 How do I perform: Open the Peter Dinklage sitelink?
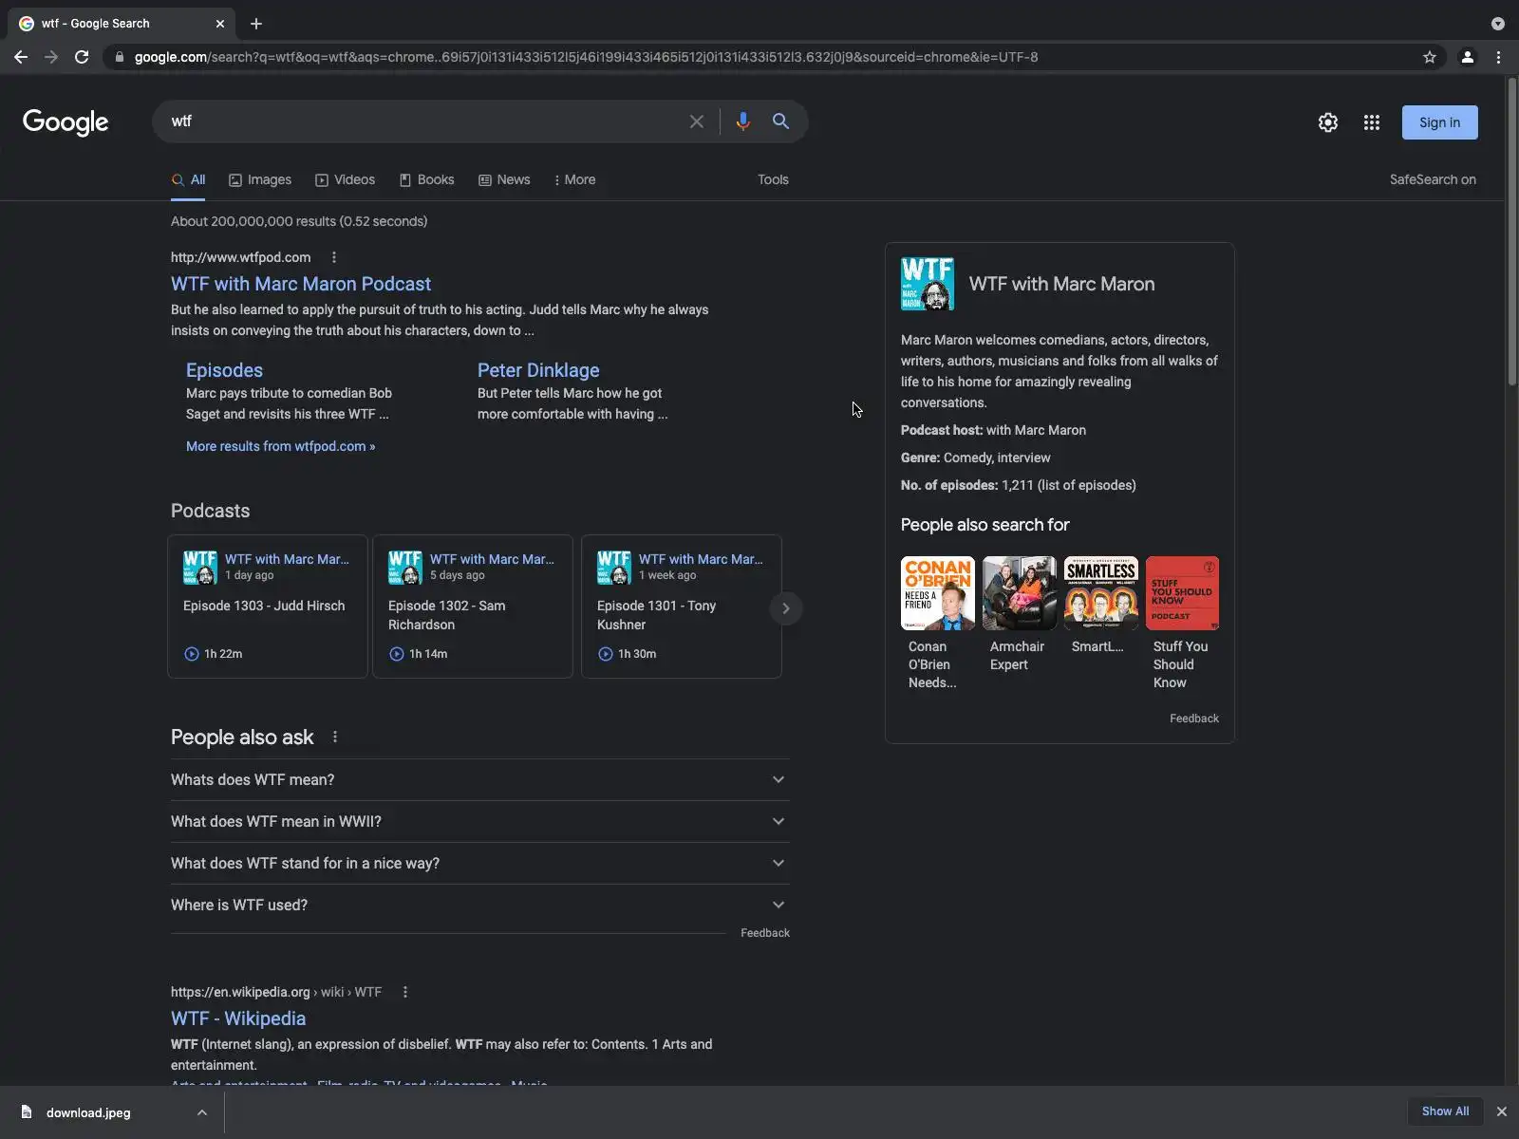pyautogui.click(x=538, y=370)
